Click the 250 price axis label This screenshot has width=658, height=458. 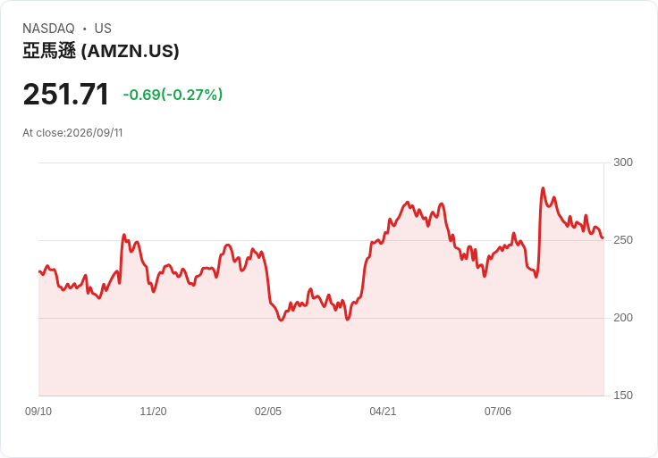pos(623,240)
